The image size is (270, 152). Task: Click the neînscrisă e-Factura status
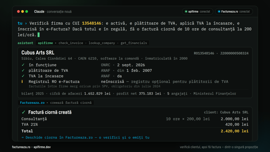point(112,82)
